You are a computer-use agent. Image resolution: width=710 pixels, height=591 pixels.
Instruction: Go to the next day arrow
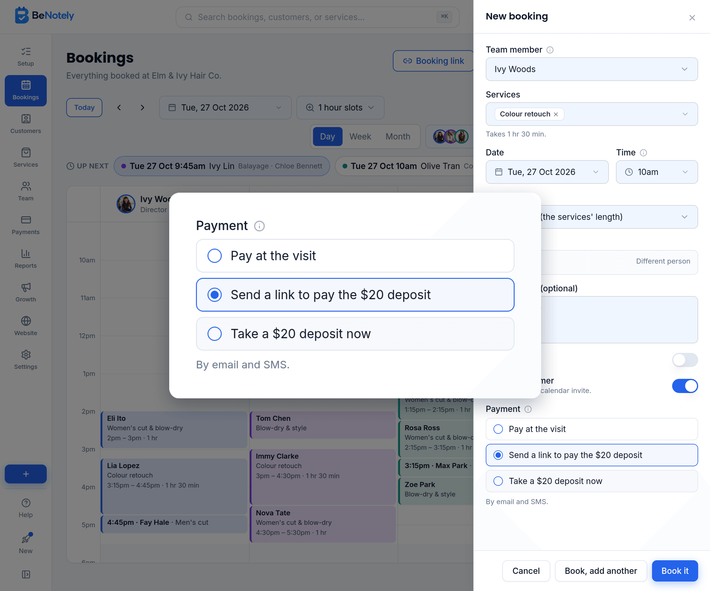142,107
